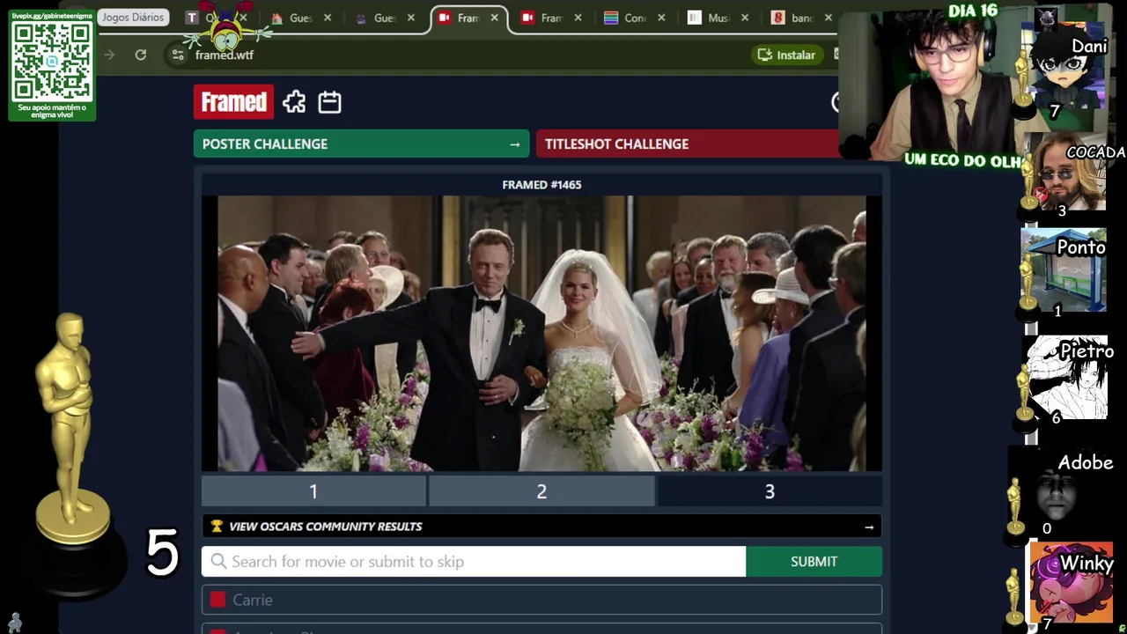1127x634 pixels.
Task: Click the SUBMIT button
Action: 814,562
